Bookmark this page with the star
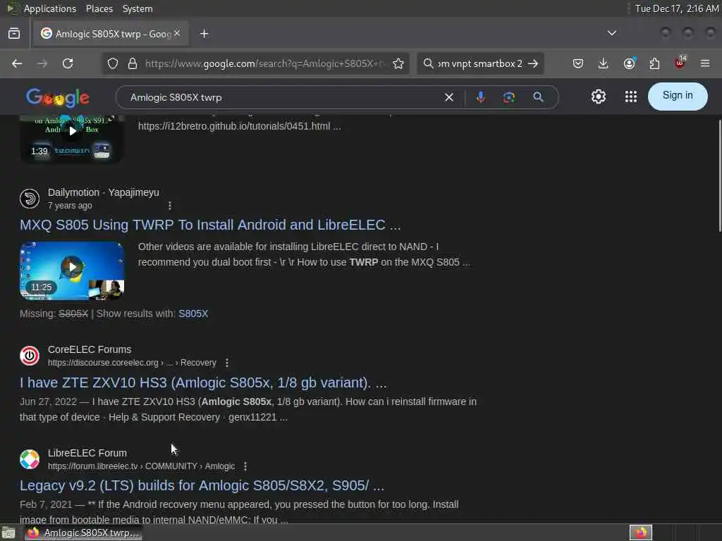This screenshot has width=722, height=541. click(398, 63)
